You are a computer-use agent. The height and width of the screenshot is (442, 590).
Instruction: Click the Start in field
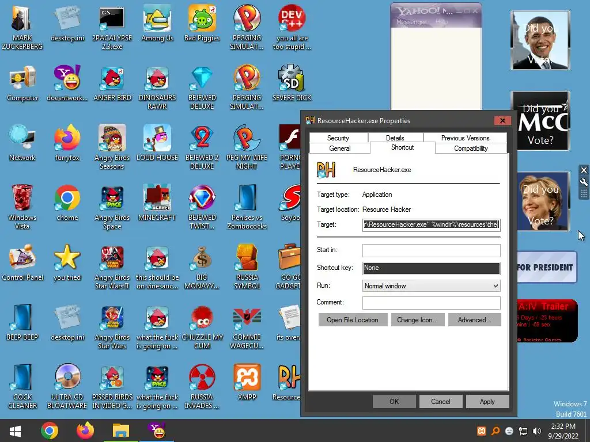pyautogui.click(x=431, y=250)
